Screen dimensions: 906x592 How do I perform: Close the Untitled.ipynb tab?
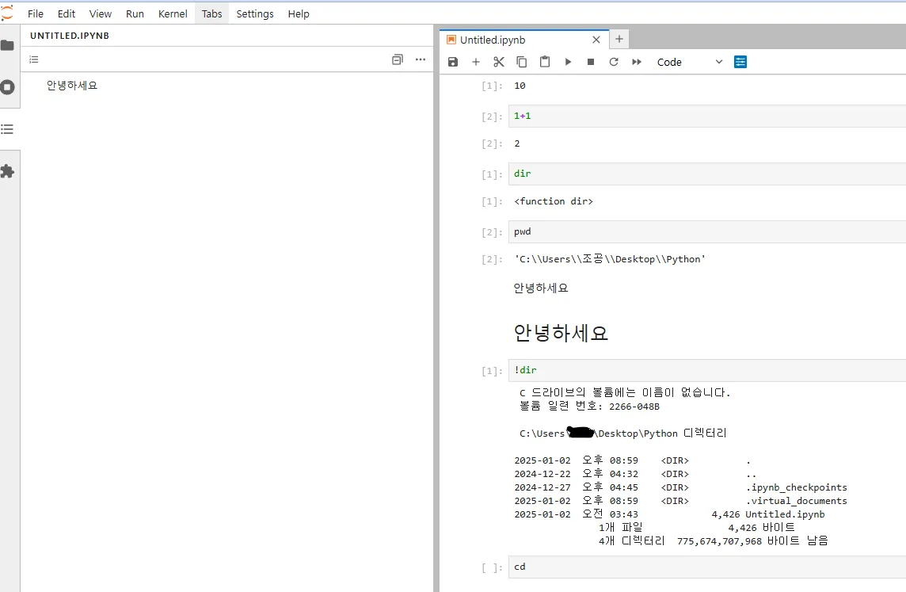coord(596,40)
